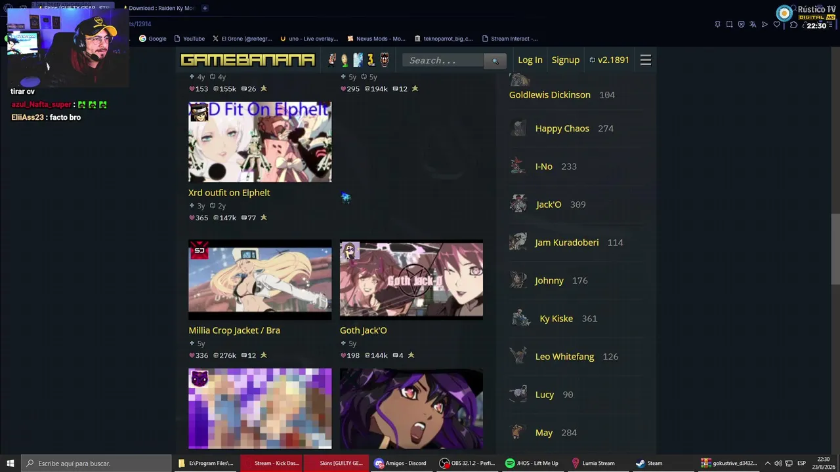
Task: Open the Goth Jack-O thumbnail
Action: [x=411, y=280]
